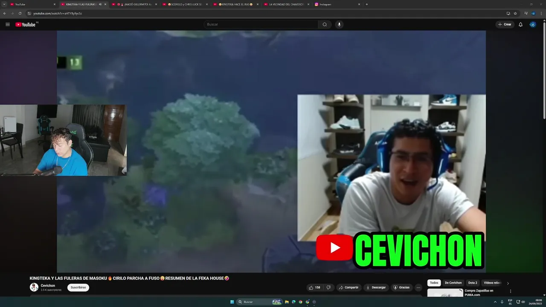The image size is (546, 307).
Task: Open the notifications bell
Action: [x=520, y=24]
